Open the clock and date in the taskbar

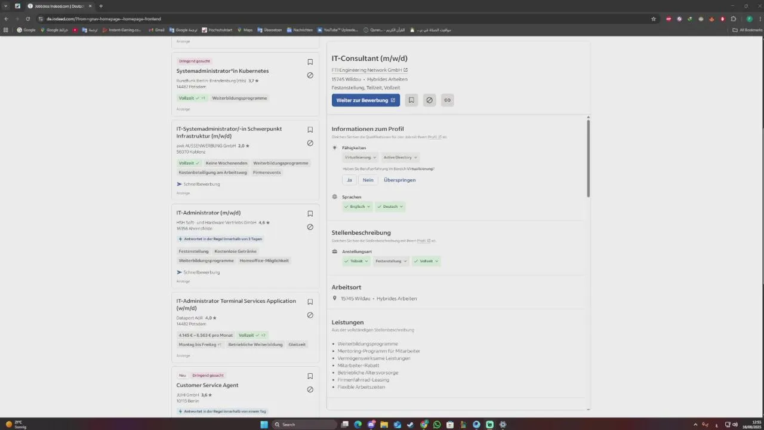pos(751,425)
